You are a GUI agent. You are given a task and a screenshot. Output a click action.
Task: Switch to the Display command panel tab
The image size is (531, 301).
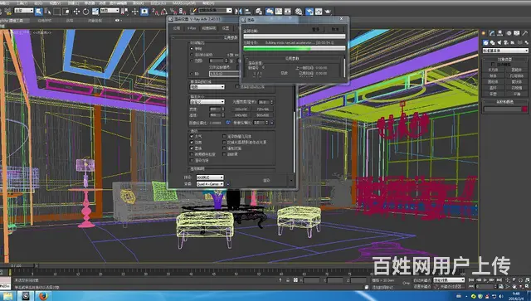pos(516,33)
